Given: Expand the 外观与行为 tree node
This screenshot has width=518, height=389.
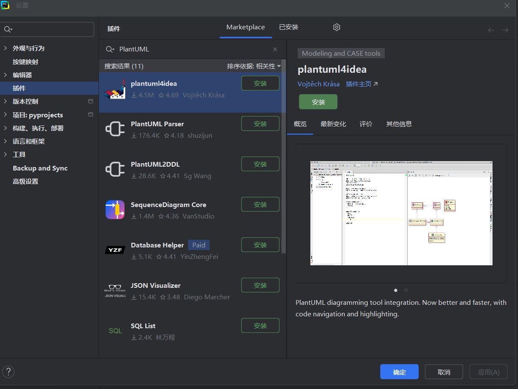Looking at the screenshot, I should point(6,48).
